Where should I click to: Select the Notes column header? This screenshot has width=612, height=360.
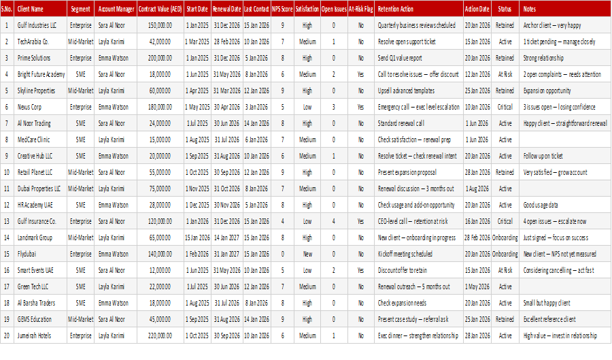(x=565, y=9)
